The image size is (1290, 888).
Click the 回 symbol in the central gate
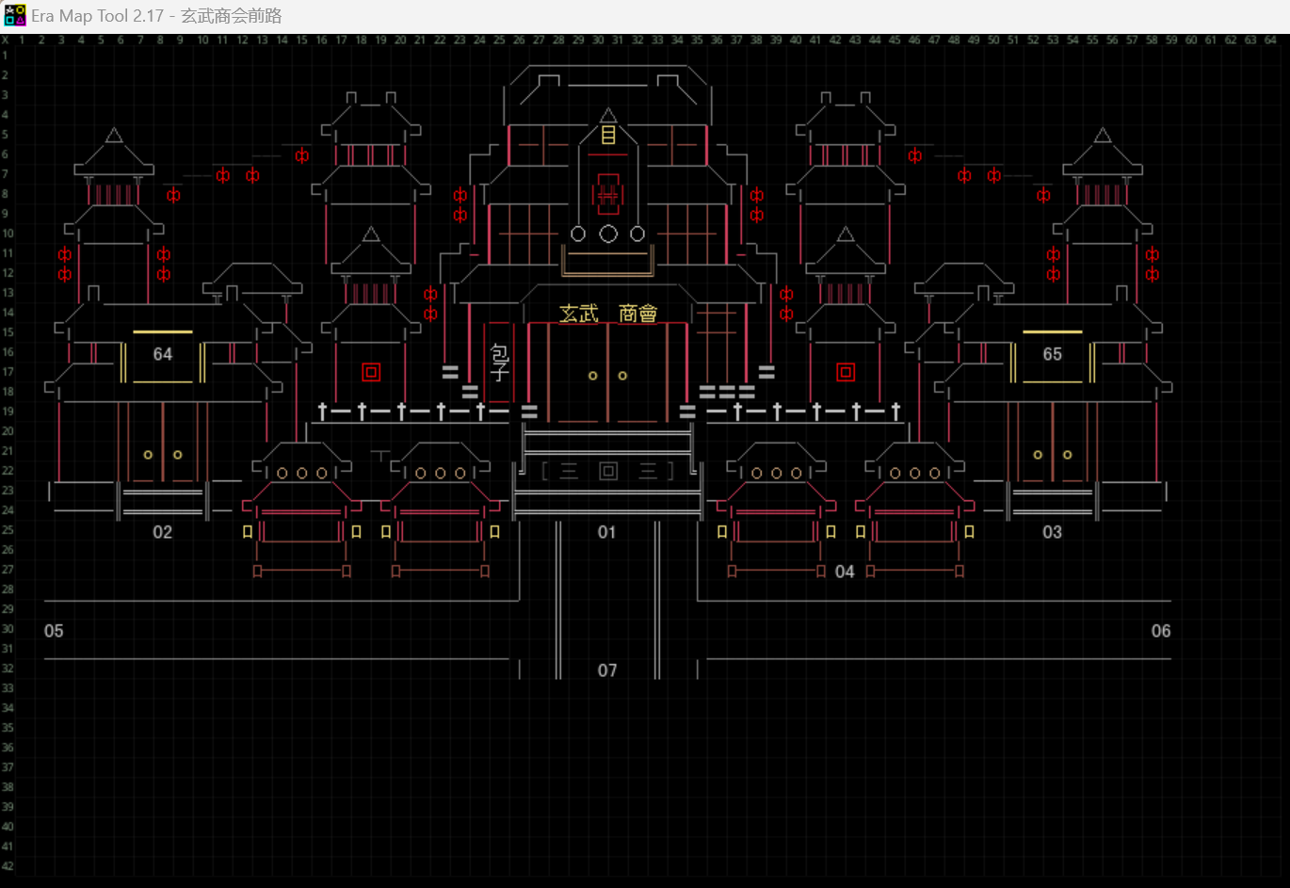click(x=608, y=472)
